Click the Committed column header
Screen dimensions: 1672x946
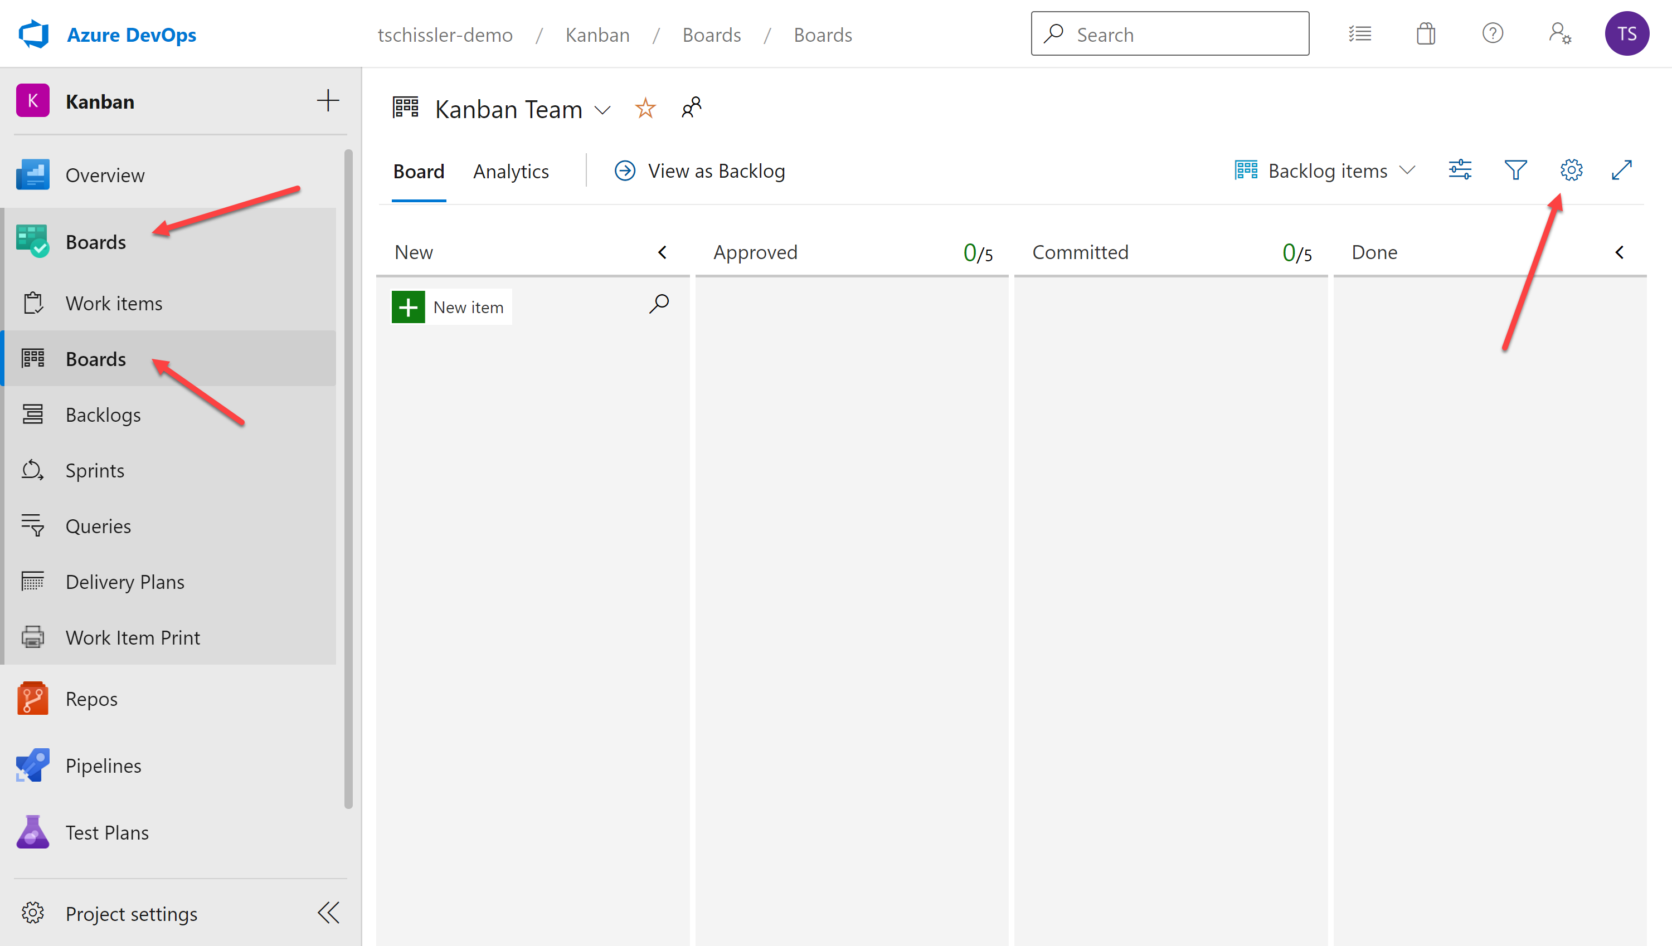point(1080,252)
